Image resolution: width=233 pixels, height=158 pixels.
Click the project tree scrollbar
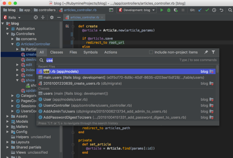click(x=61, y=87)
